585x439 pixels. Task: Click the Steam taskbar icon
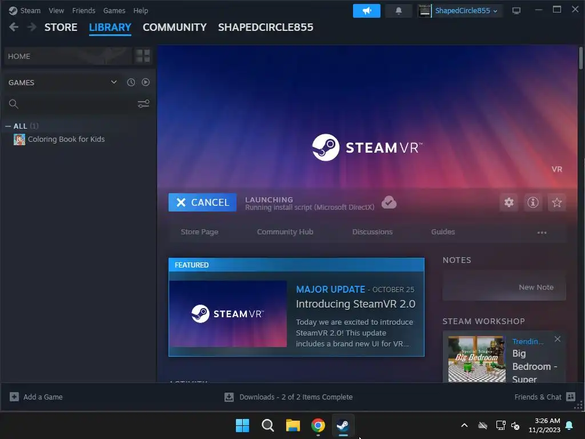tap(343, 425)
